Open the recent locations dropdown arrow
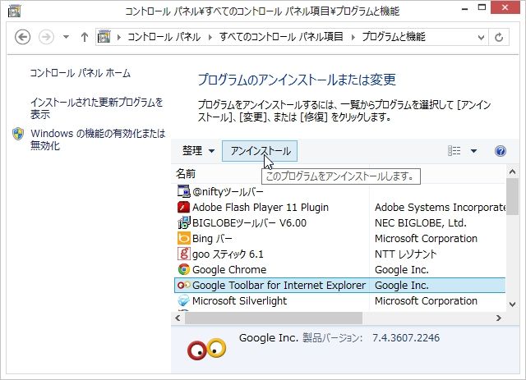Viewport: 526px width, 380px height. point(66,37)
